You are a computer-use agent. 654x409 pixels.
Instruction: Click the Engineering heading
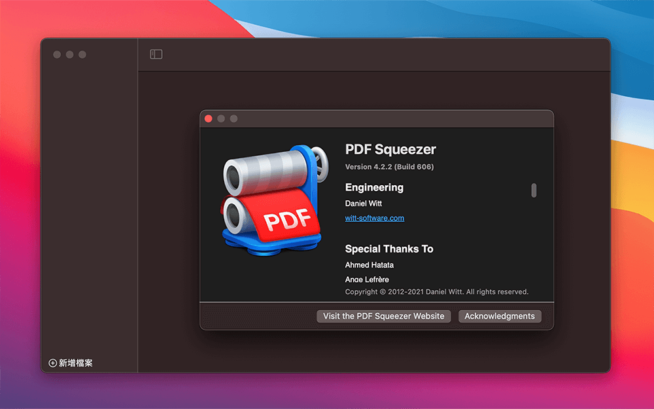(x=374, y=187)
